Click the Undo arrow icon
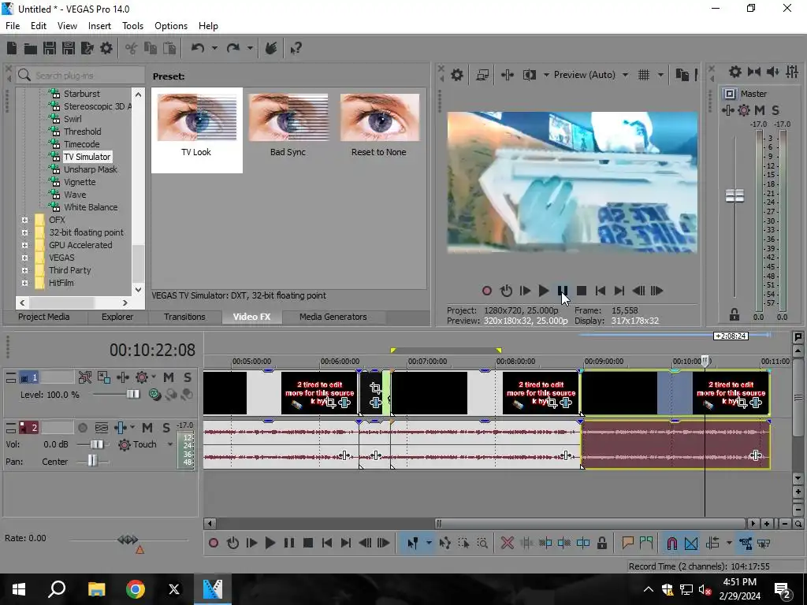The width and height of the screenshot is (807, 605). click(x=198, y=48)
